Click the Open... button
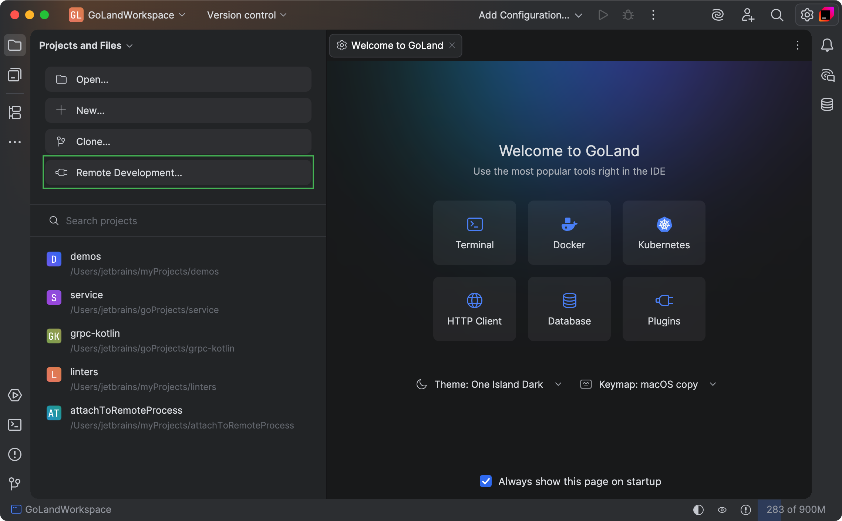Screen dimensions: 842x521 (178, 79)
